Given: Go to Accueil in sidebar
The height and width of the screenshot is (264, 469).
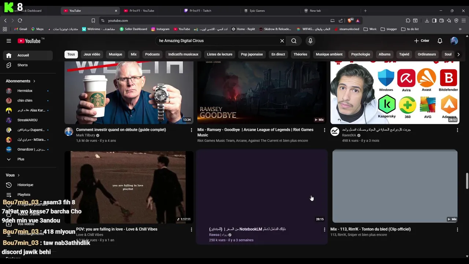Looking at the screenshot, I should pyautogui.click(x=28, y=55).
